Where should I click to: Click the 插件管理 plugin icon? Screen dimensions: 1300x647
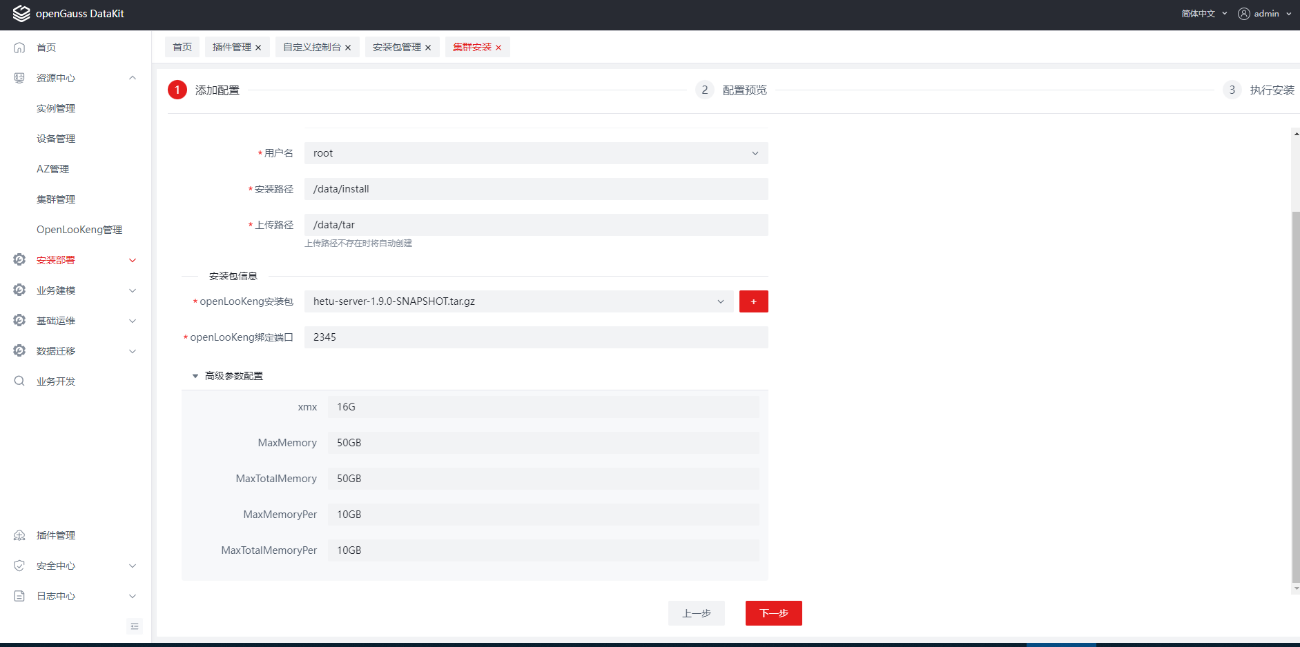point(19,535)
